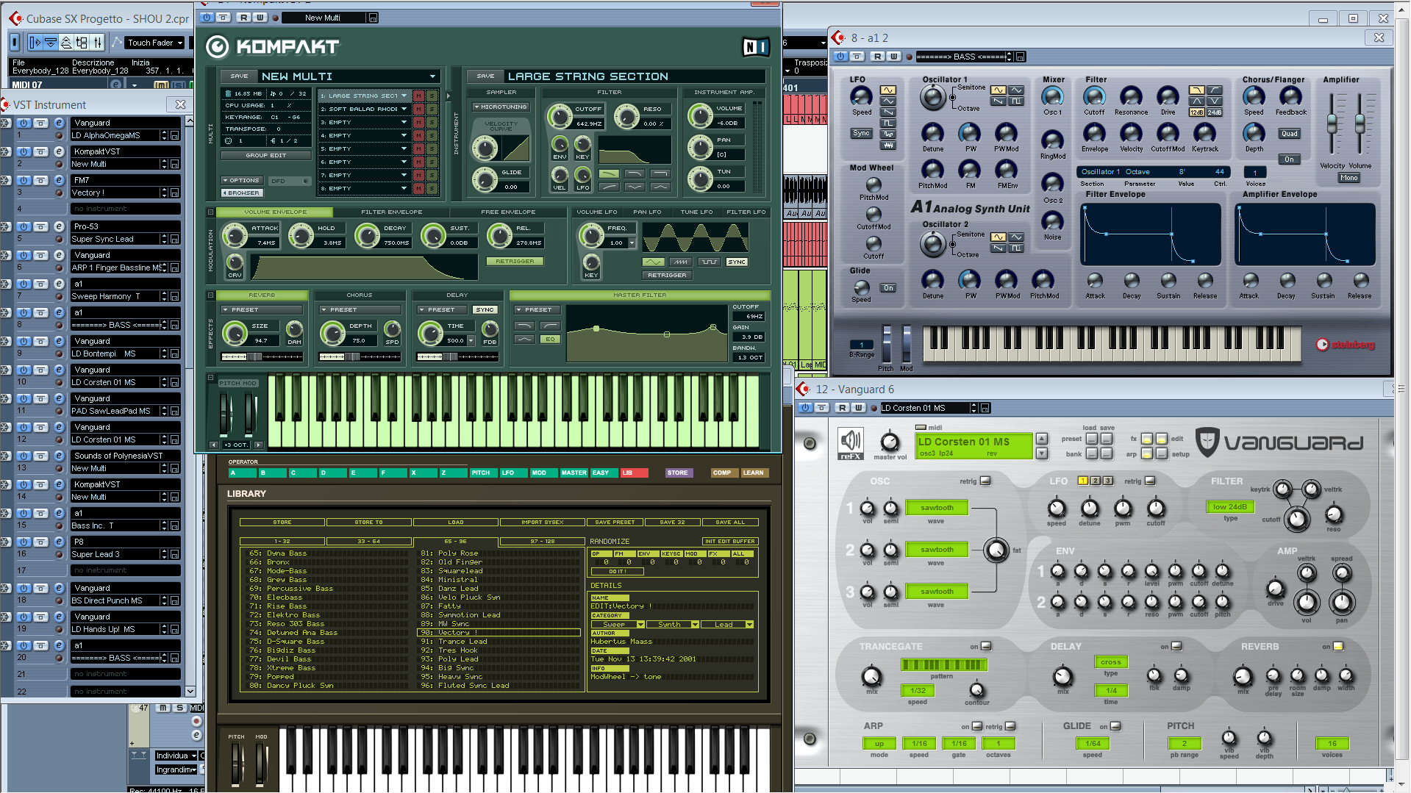The image size is (1411, 793).
Task: Select the A1 LFO square waveform icon
Action: 888,123
